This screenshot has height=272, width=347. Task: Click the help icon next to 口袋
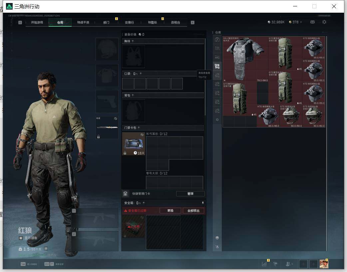[141, 74]
